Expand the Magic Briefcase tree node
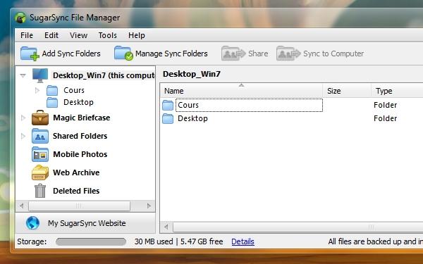The width and height of the screenshot is (423, 264). 23,118
